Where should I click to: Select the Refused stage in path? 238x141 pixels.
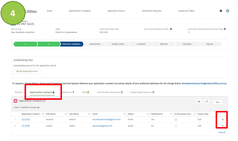[x=164, y=44]
